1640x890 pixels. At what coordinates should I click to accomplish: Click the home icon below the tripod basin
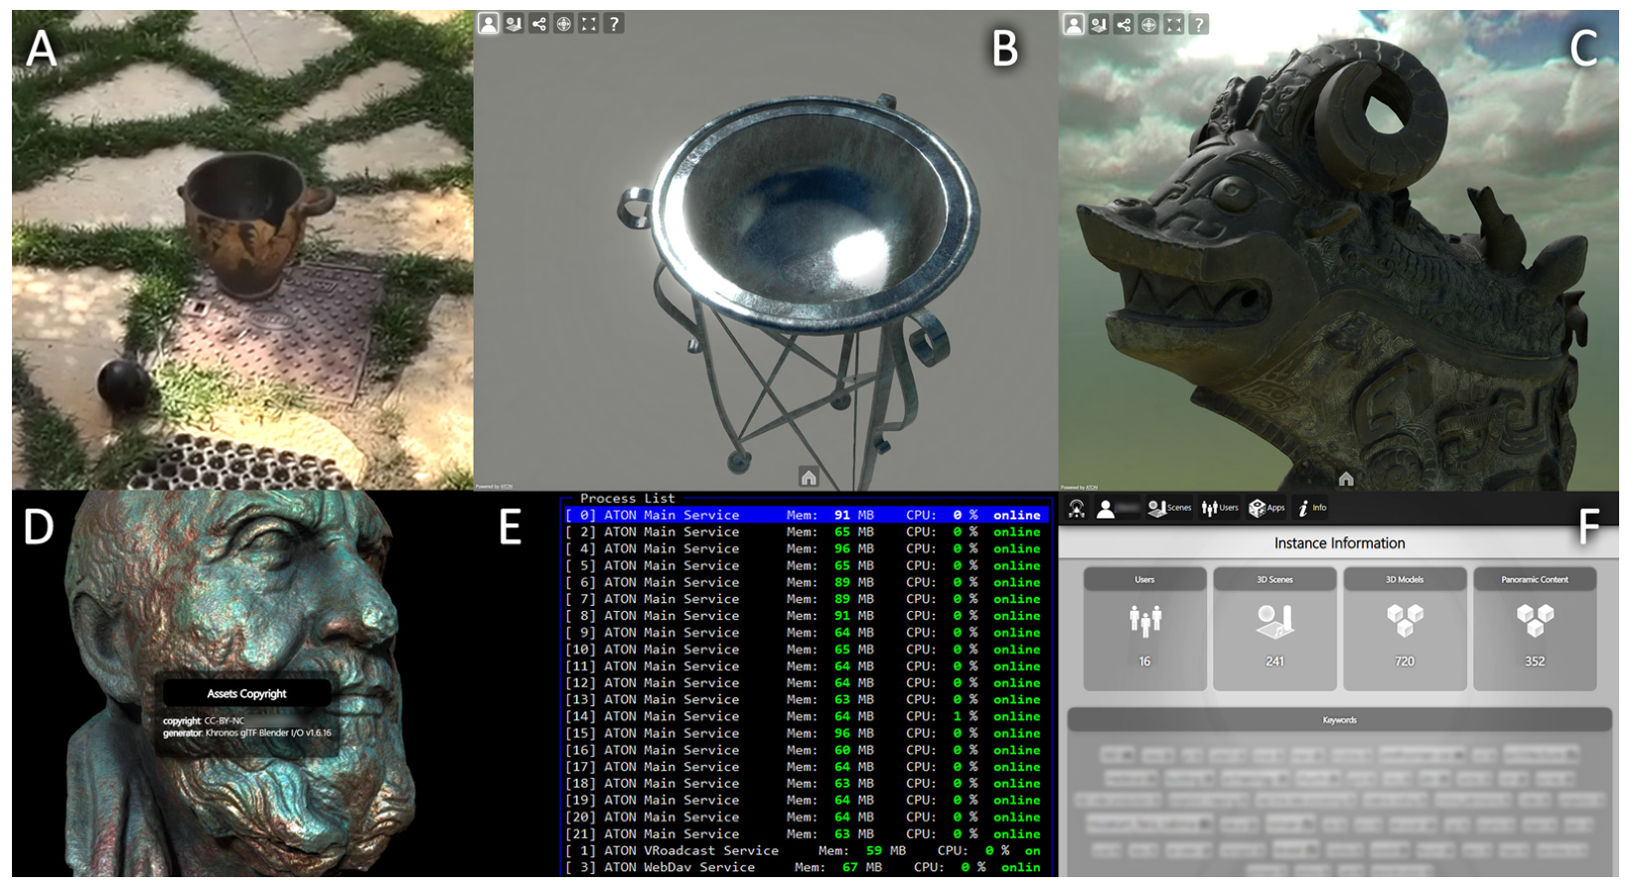[x=809, y=478]
